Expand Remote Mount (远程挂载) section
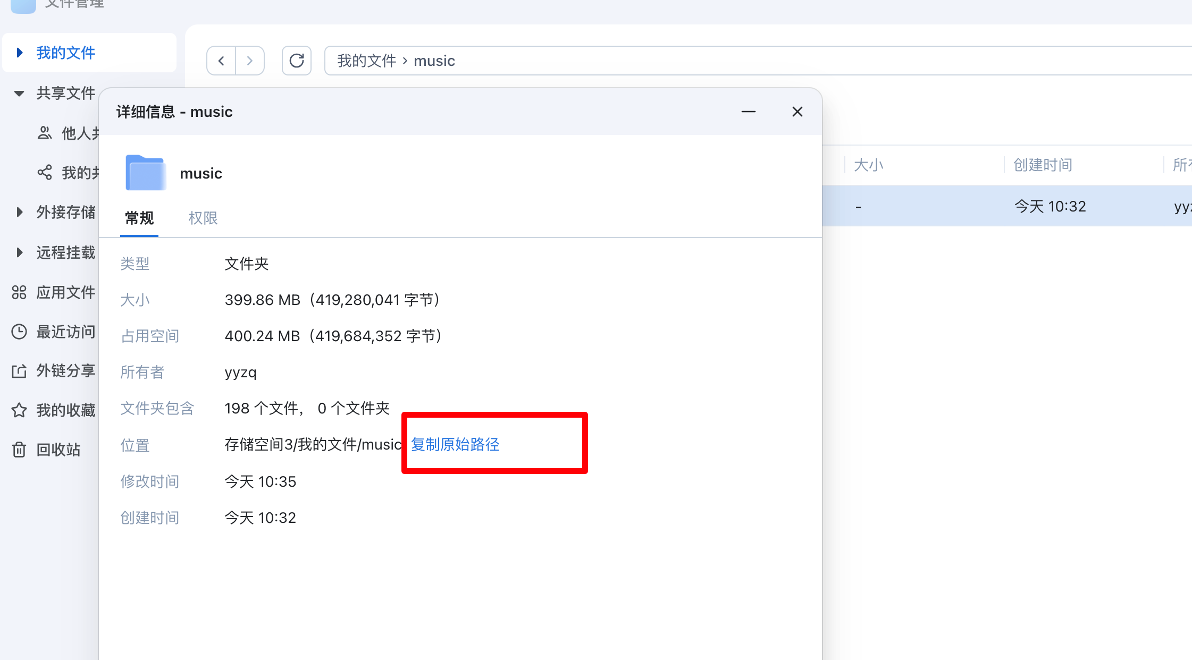 (20, 252)
